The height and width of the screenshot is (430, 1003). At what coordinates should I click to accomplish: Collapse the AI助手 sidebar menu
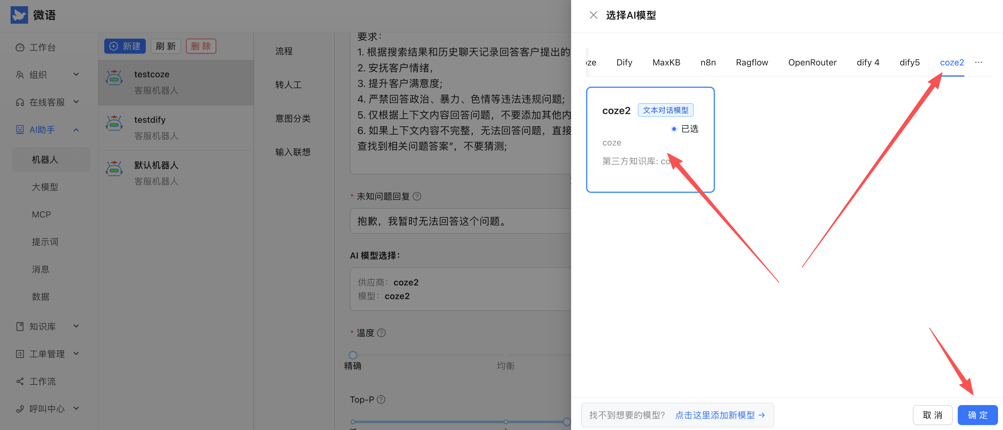76,129
